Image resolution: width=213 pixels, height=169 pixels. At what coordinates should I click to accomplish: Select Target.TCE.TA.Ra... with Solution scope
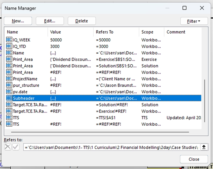[x=103, y=105]
